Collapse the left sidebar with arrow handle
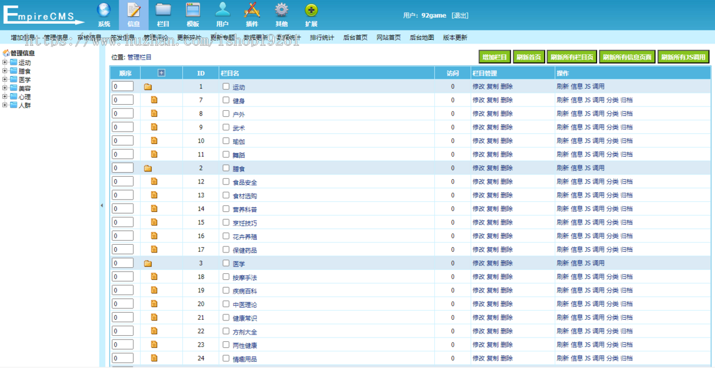Screen dimensions: 715x368 coord(101,205)
